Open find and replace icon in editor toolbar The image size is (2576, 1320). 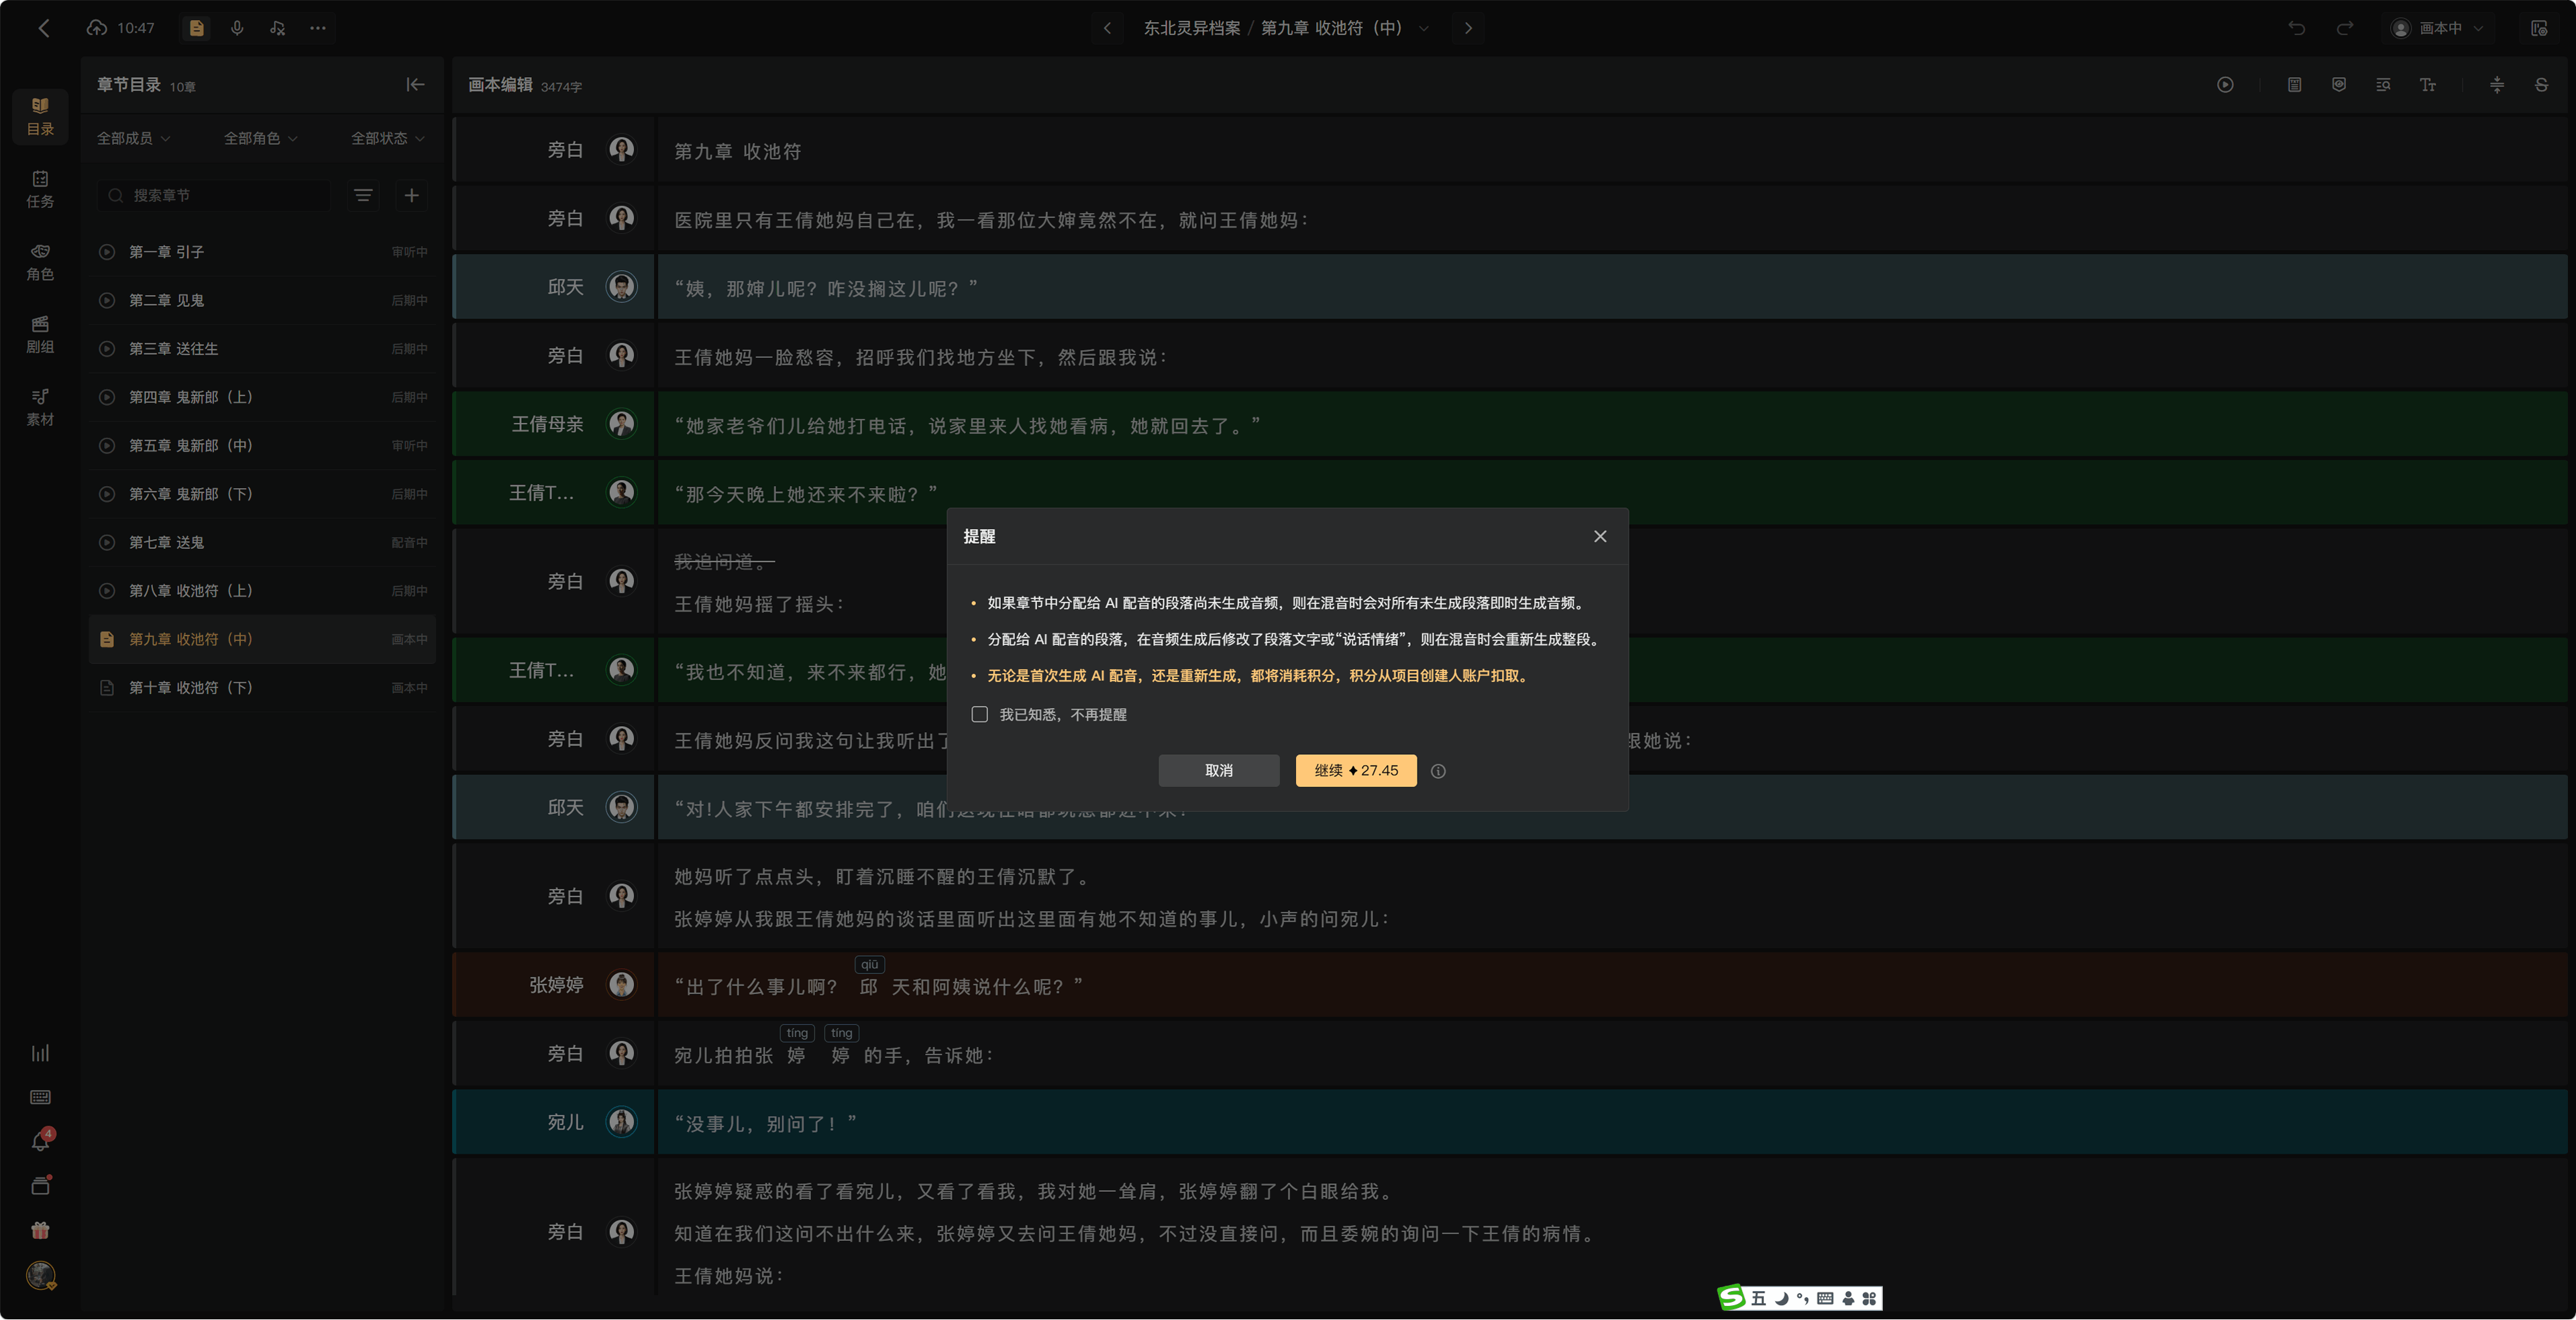click(x=2383, y=85)
